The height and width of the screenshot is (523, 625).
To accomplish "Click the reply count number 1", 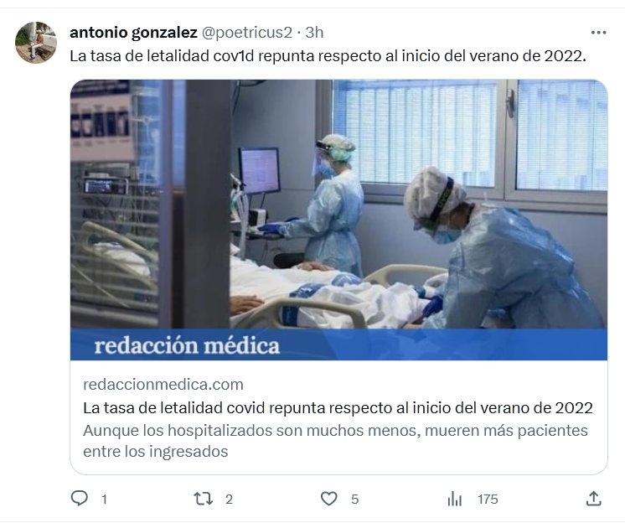I will tap(104, 499).
